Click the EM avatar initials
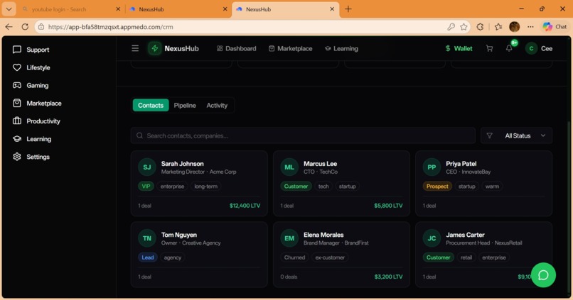This screenshot has width=573, height=300. point(289,238)
